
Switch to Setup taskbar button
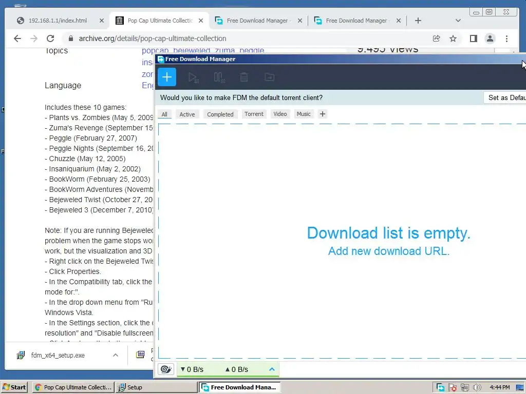point(157,387)
